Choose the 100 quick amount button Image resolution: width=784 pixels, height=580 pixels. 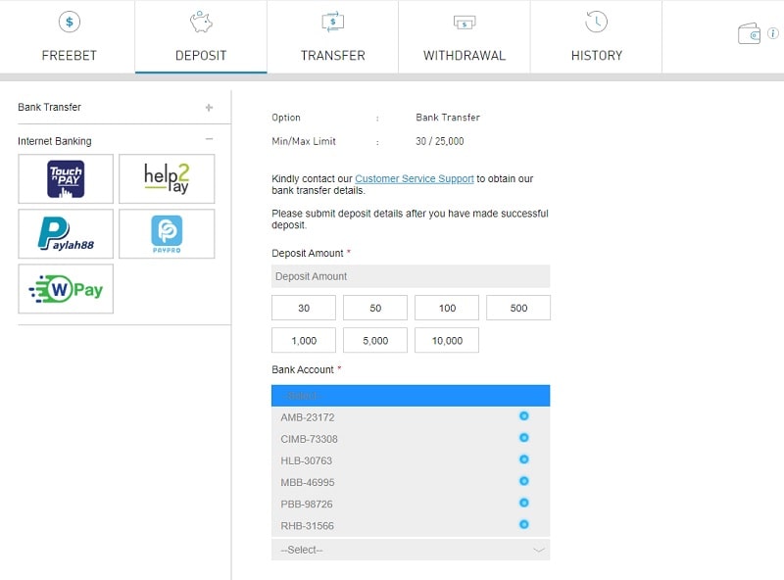[x=447, y=308]
